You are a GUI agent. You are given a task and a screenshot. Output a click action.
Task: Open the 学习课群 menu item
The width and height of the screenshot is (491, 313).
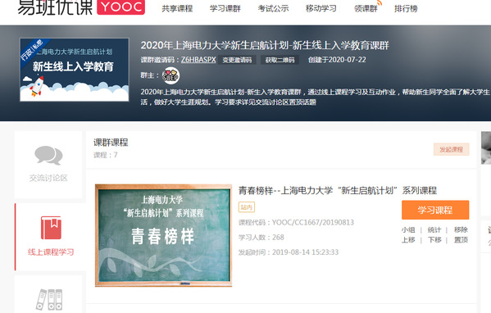(225, 9)
